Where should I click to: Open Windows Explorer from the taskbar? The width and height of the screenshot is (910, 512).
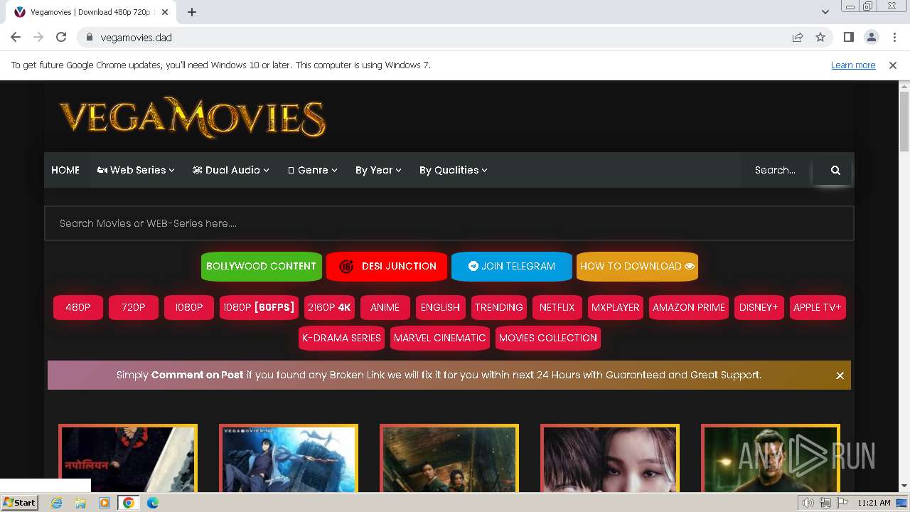point(80,503)
